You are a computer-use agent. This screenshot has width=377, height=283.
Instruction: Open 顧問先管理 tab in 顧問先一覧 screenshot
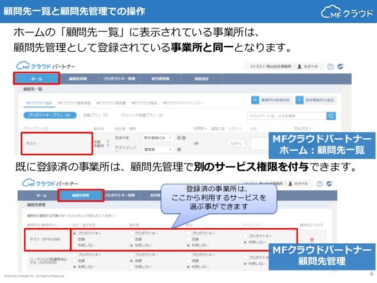point(78,79)
